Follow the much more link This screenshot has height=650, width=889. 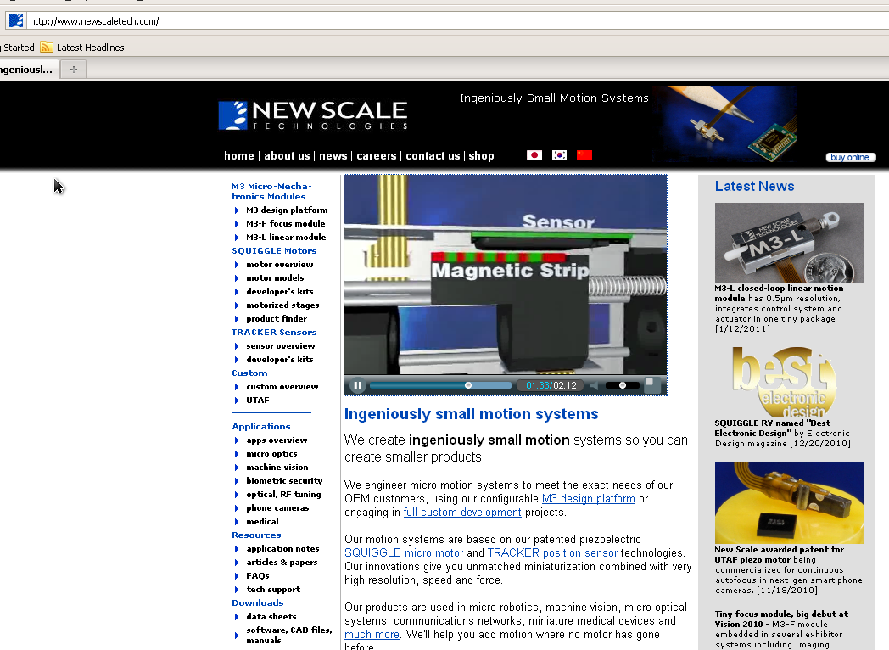click(372, 634)
